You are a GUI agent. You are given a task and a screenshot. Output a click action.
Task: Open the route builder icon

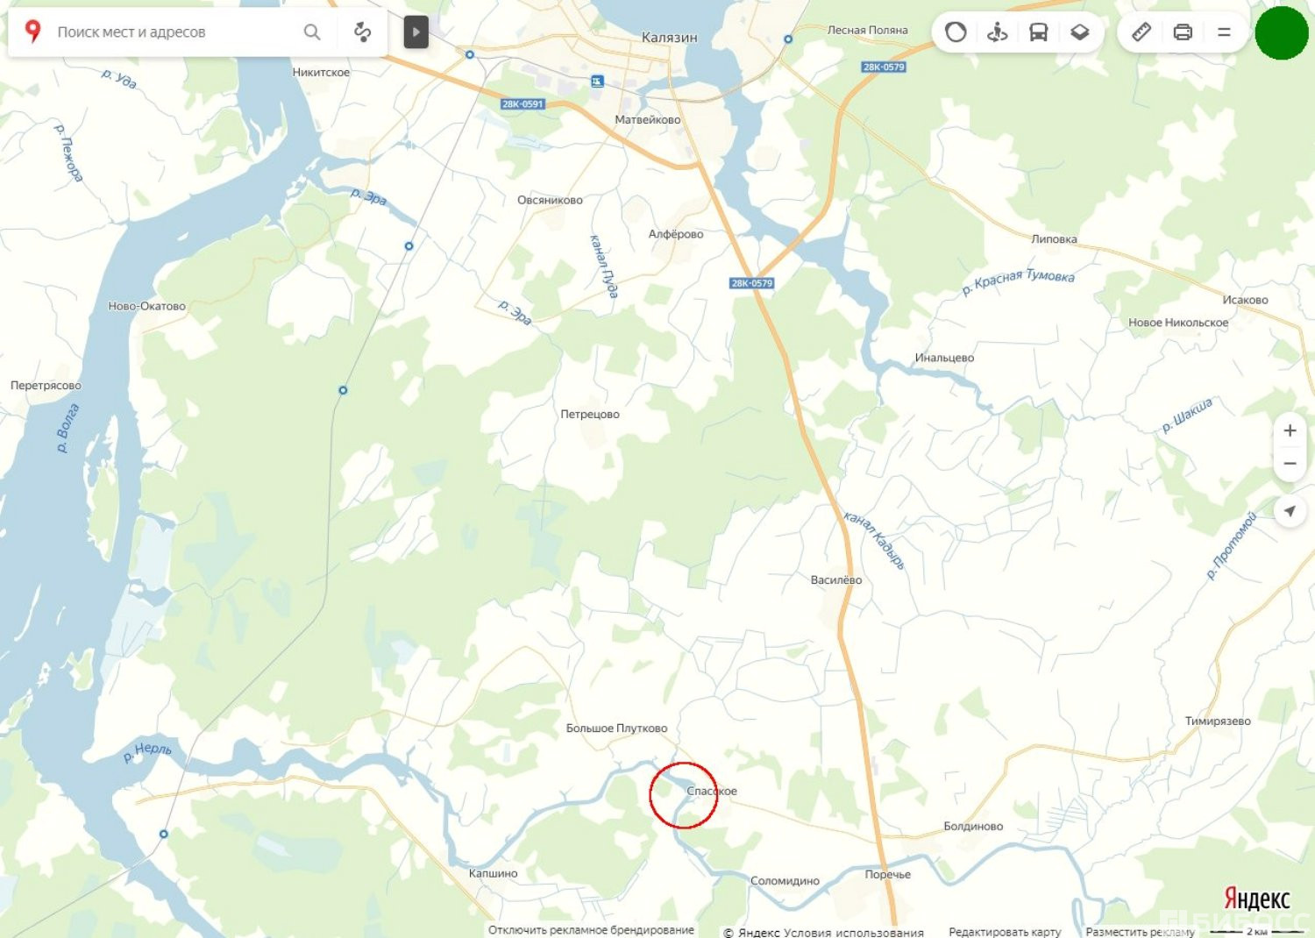click(362, 32)
